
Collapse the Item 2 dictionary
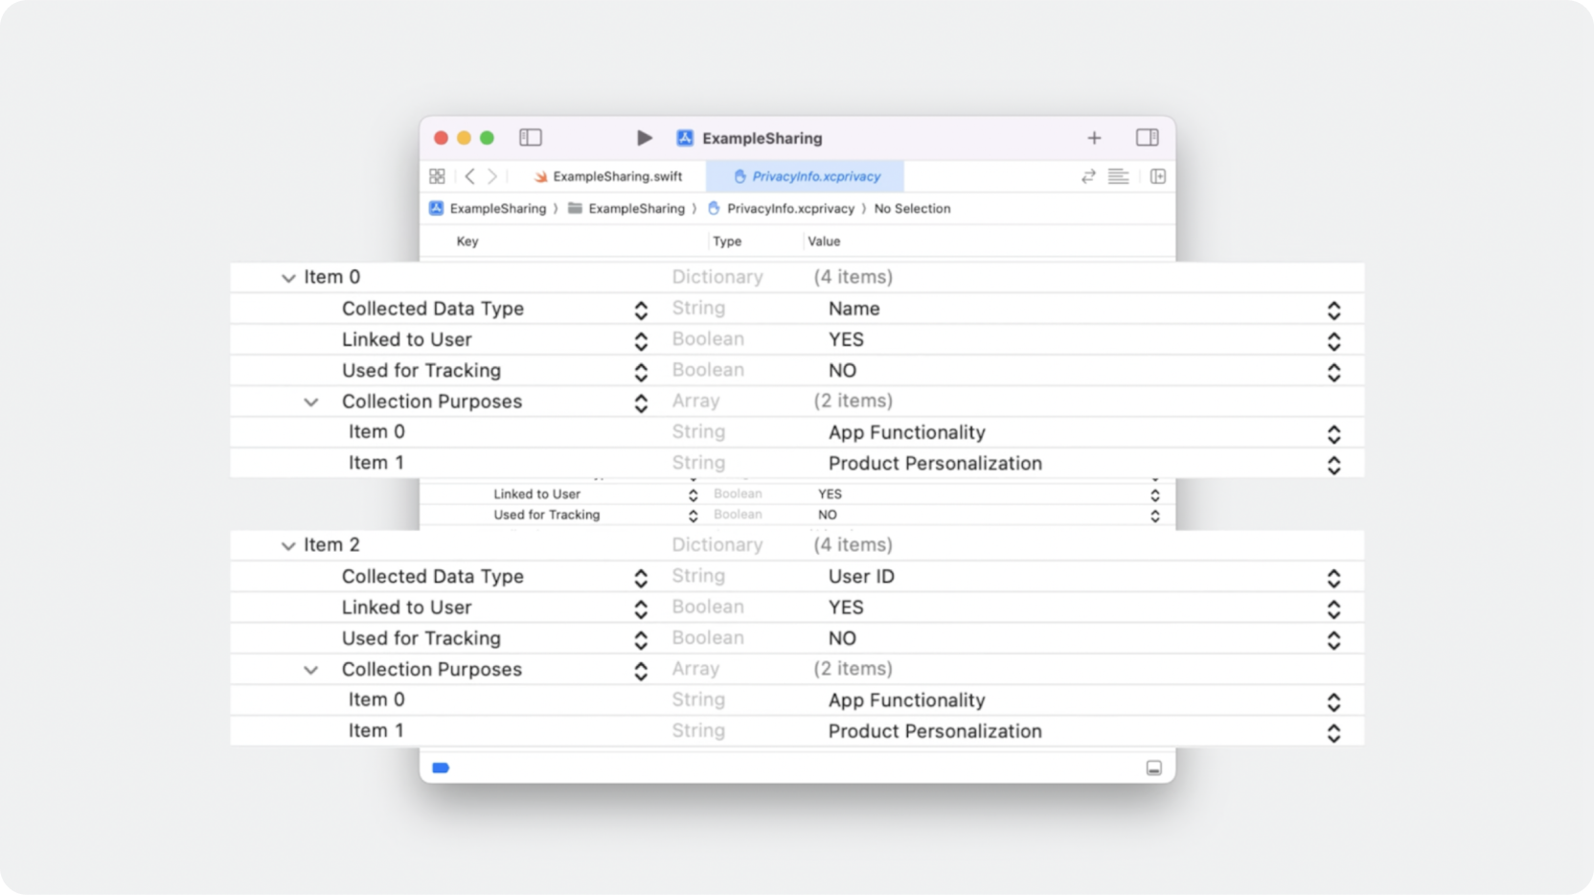point(288,545)
